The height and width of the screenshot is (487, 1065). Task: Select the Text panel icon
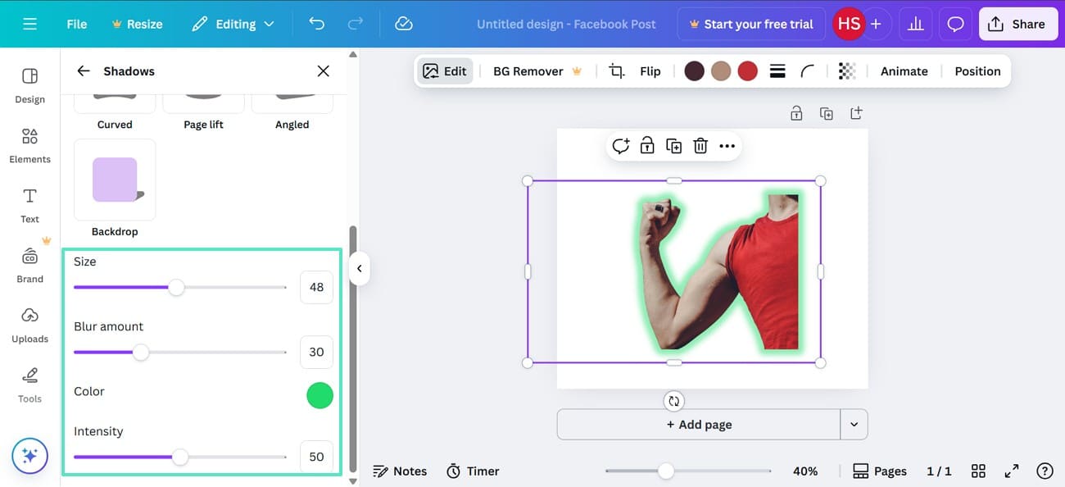pos(29,203)
